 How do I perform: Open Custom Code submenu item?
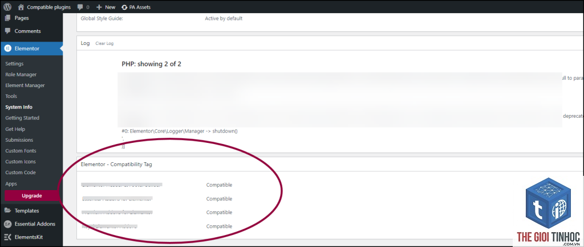[x=21, y=172]
